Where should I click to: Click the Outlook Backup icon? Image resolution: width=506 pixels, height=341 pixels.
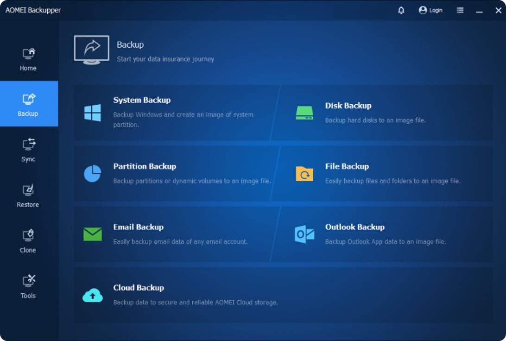[304, 234]
